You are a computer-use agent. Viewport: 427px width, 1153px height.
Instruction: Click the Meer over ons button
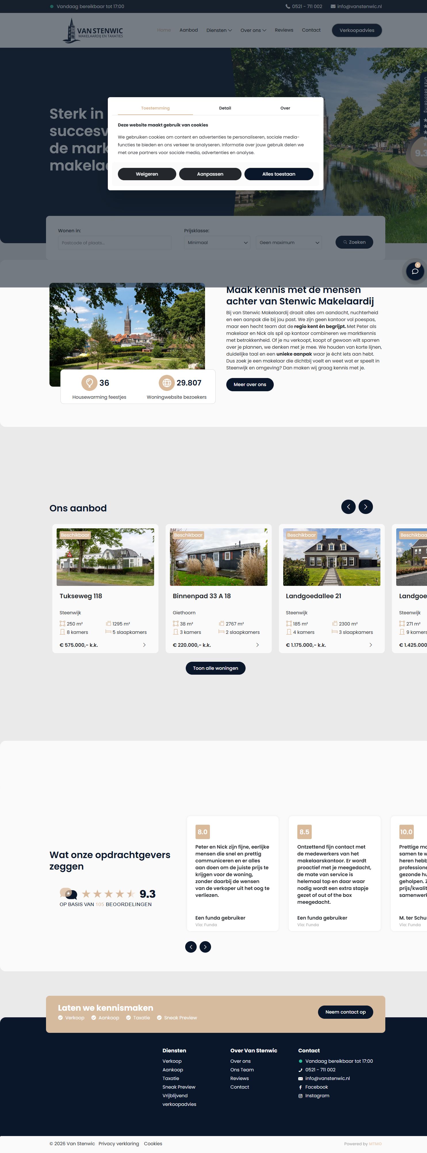pyautogui.click(x=250, y=385)
